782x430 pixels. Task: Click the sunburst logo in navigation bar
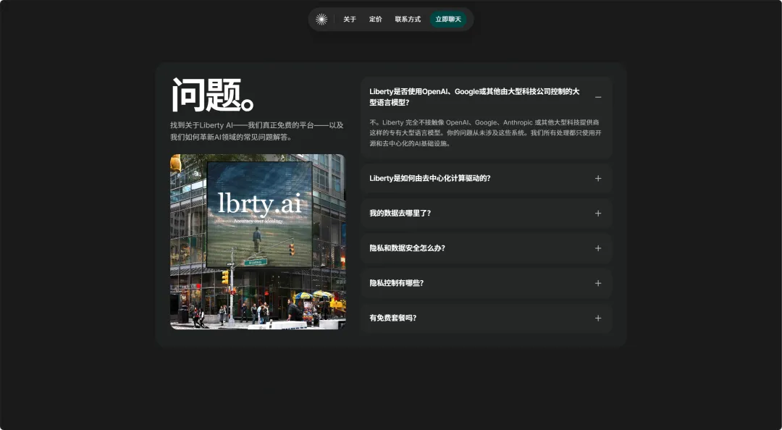pyautogui.click(x=321, y=19)
